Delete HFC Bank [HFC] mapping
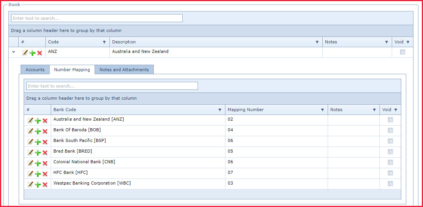 45,174
